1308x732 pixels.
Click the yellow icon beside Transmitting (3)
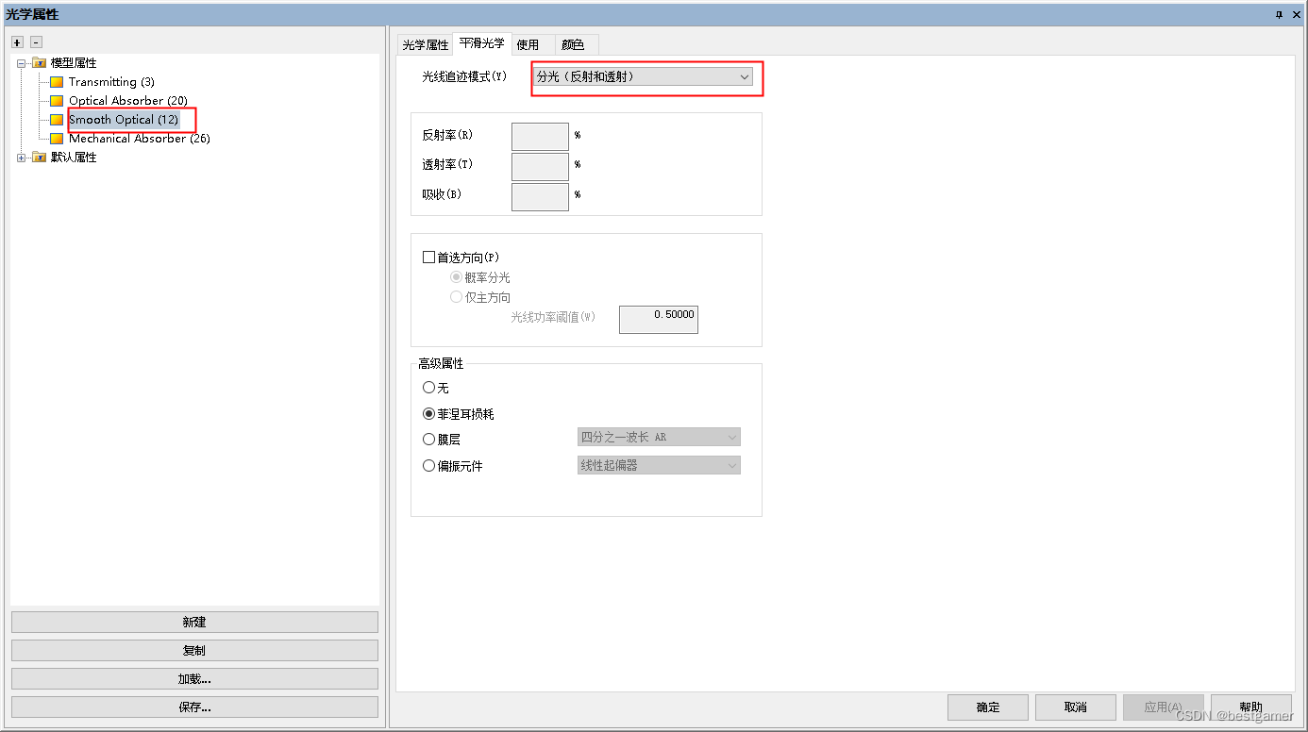(57, 82)
